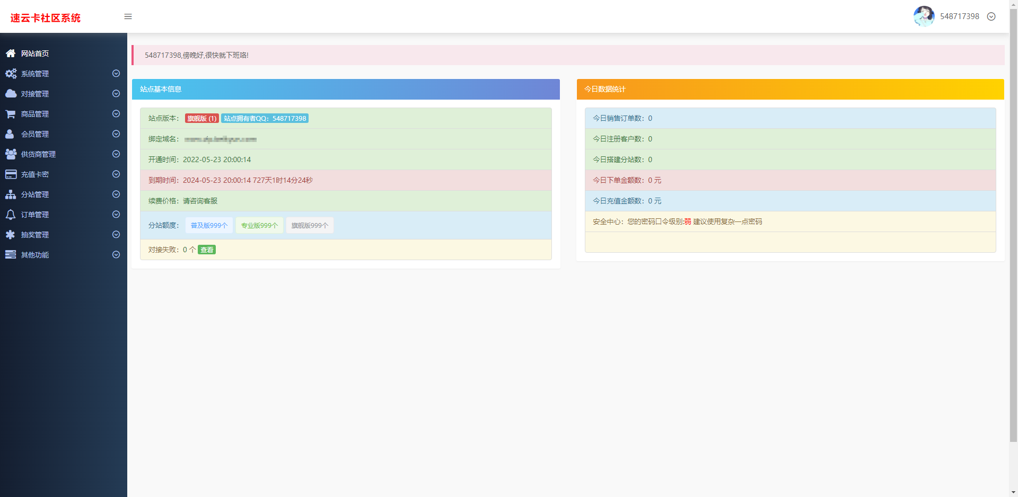Image resolution: width=1018 pixels, height=497 pixels.
Task: Select the 商品管理 shopping cart icon
Action: [x=10, y=114]
